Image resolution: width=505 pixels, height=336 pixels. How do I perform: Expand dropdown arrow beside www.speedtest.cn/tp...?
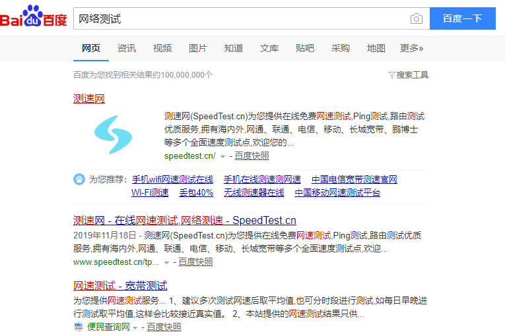(x=166, y=263)
